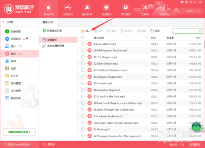Click 时长 column header
The width and height of the screenshot is (205, 148).
(154, 38)
